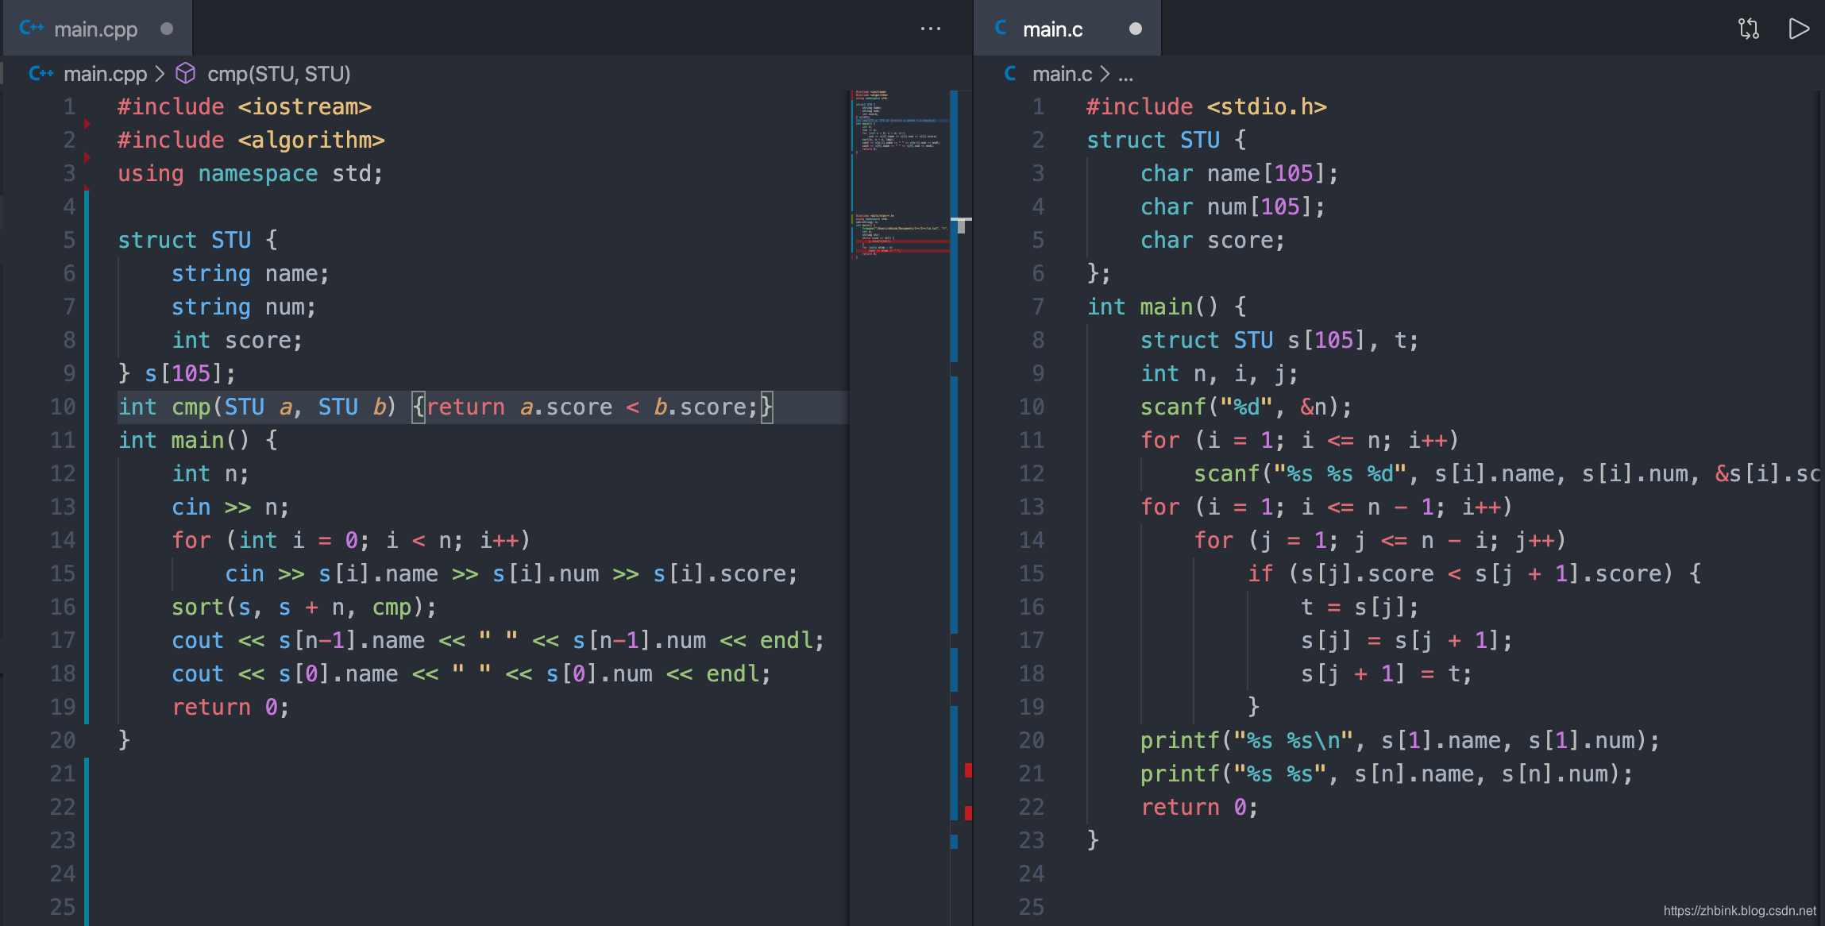Click line number 2 in main.c

point(1038,140)
